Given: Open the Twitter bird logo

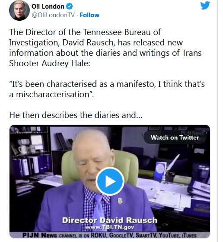Looking at the screenshot, I should [x=205, y=5].
